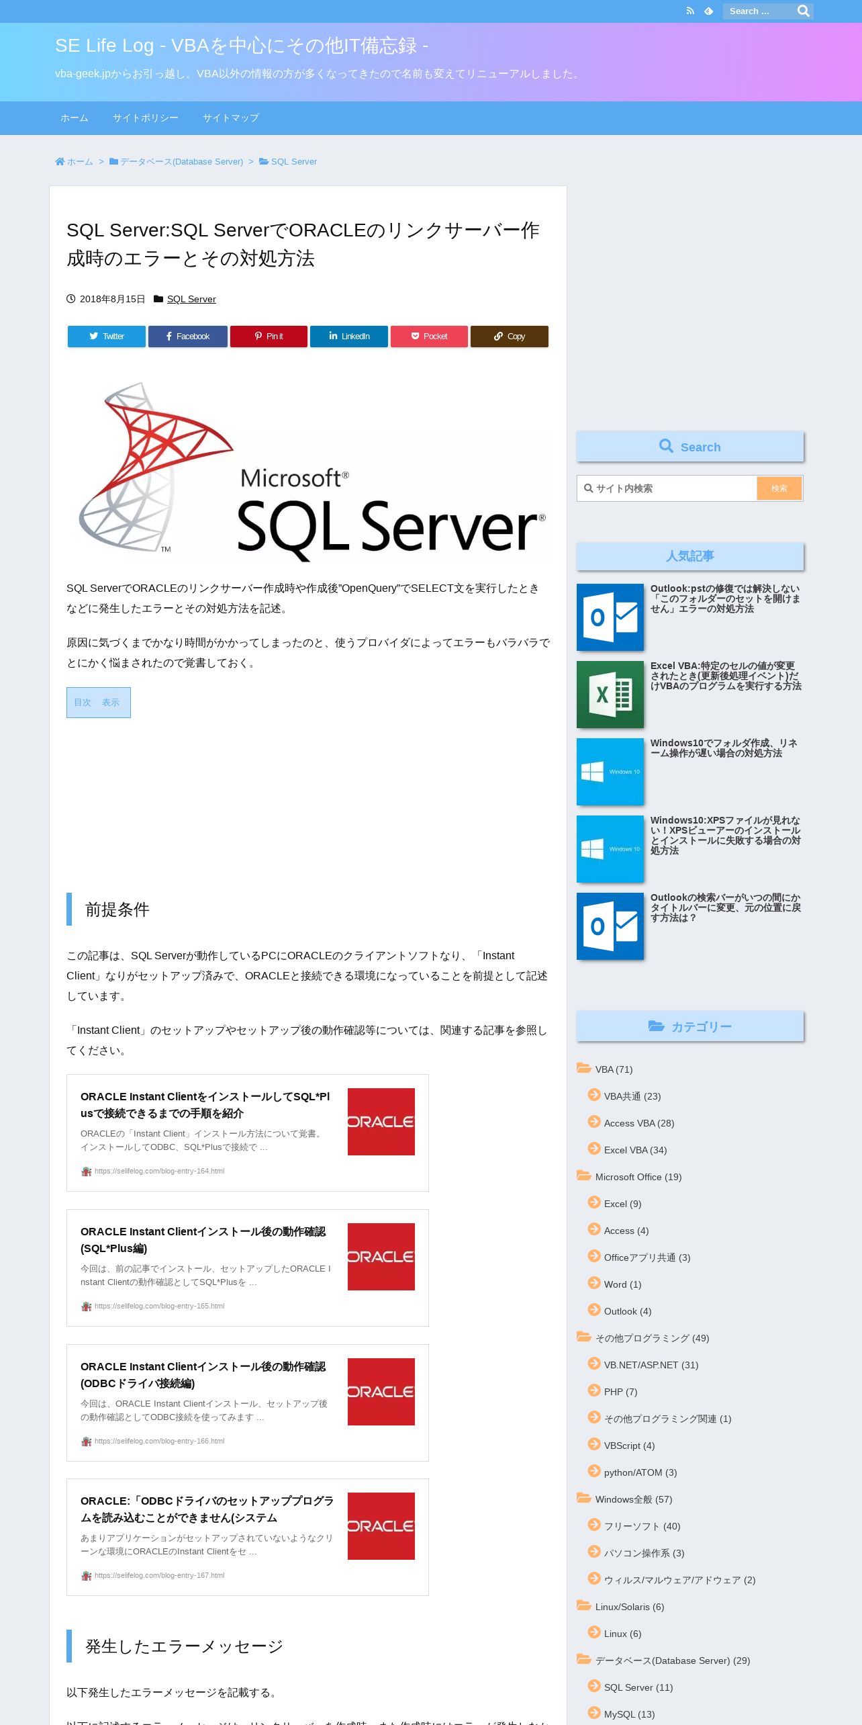The image size is (862, 1725).
Task: Save the article to Pocket
Action: click(x=429, y=337)
